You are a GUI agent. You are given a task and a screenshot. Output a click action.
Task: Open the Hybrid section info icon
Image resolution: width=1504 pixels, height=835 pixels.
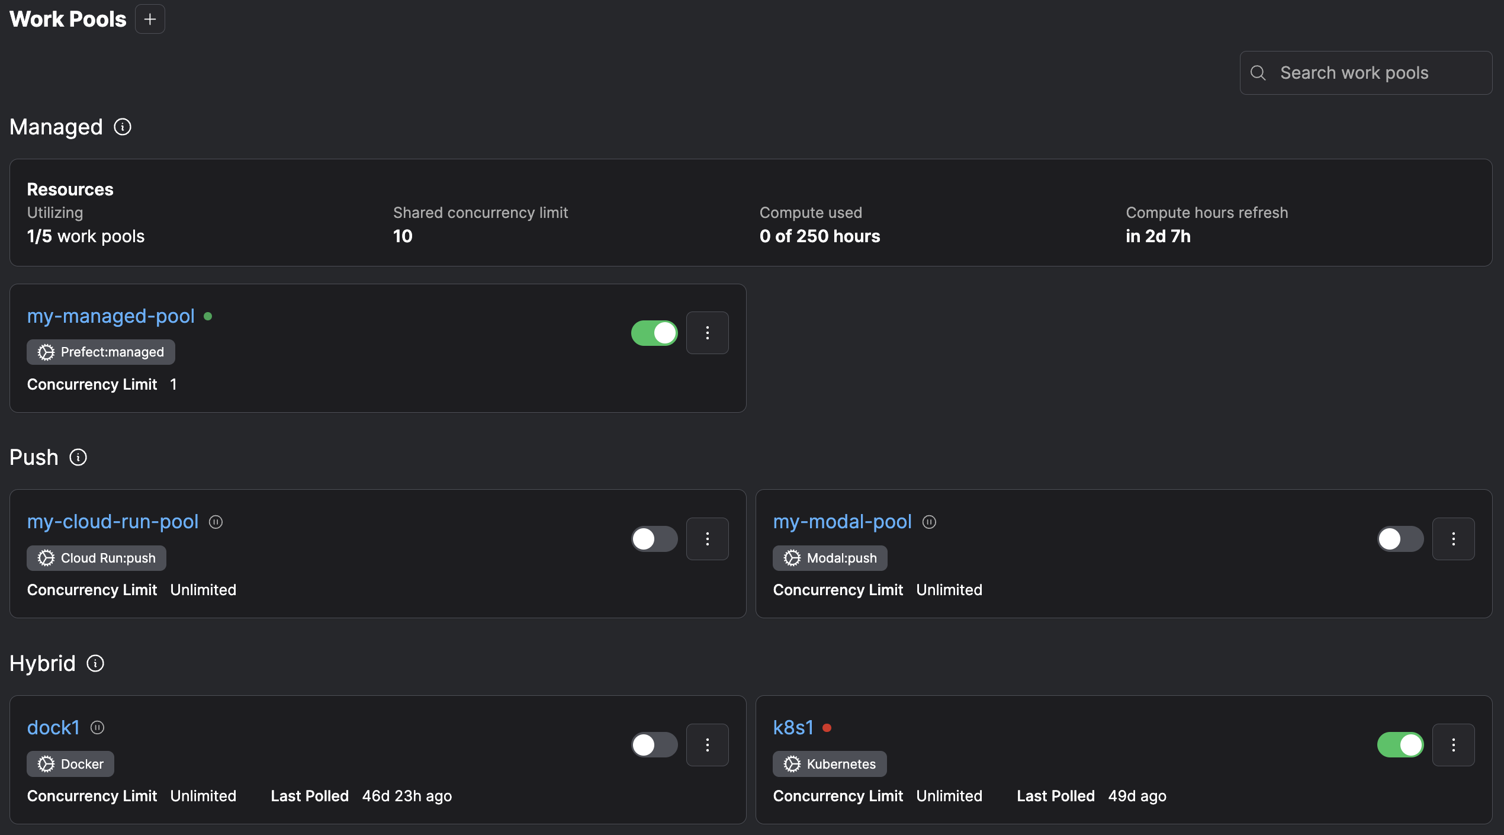(x=95, y=664)
